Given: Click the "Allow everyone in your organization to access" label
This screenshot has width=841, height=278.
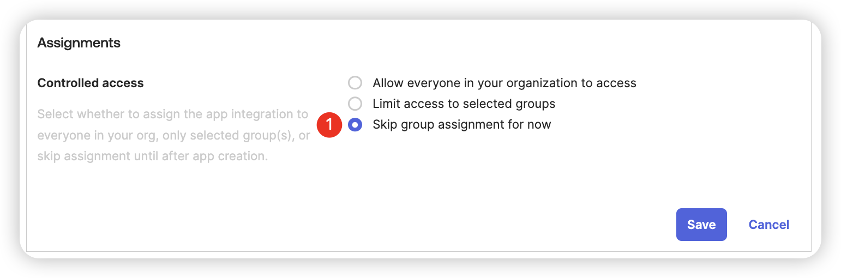Looking at the screenshot, I should click(504, 83).
